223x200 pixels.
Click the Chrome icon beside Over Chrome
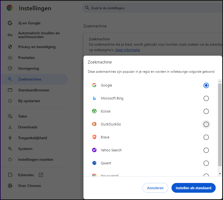point(10,186)
